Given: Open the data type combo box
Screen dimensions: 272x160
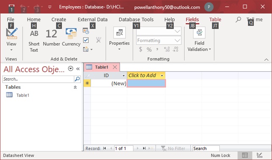Looking at the screenshot, I should click(159, 31).
